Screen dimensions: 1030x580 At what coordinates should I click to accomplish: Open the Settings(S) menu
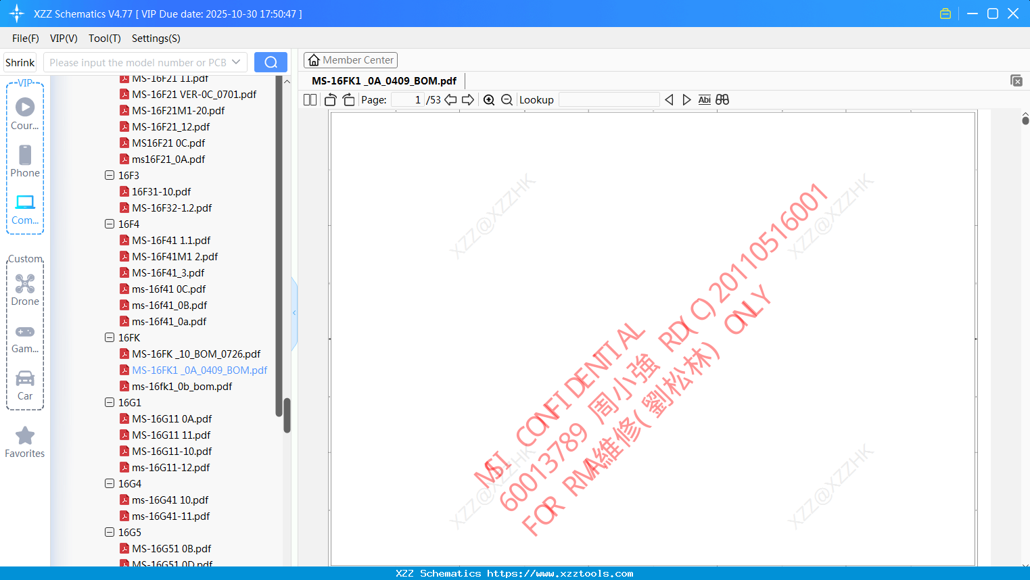(156, 39)
